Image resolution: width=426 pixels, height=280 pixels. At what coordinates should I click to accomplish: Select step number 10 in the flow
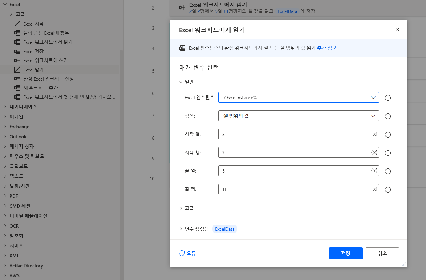(x=152, y=178)
